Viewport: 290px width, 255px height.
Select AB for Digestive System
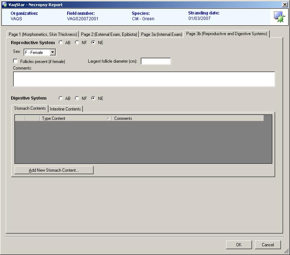click(x=61, y=99)
